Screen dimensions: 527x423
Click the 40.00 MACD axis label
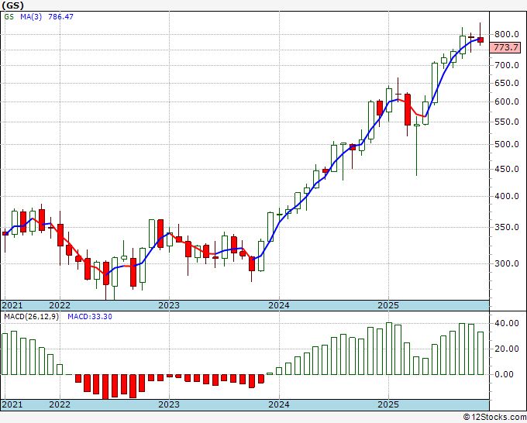507,323
